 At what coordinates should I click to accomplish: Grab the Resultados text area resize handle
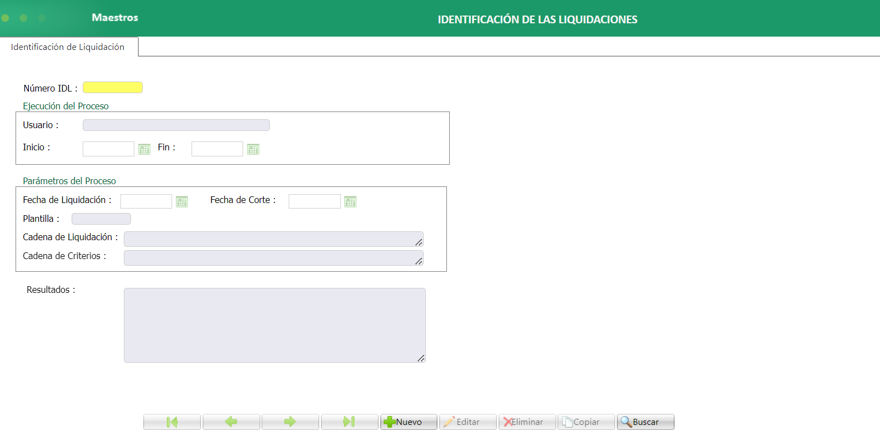(421, 358)
